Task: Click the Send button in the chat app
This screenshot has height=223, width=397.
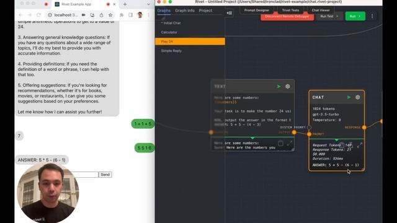Action: pyautogui.click(x=105, y=175)
